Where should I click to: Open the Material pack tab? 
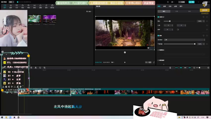(52, 6)
